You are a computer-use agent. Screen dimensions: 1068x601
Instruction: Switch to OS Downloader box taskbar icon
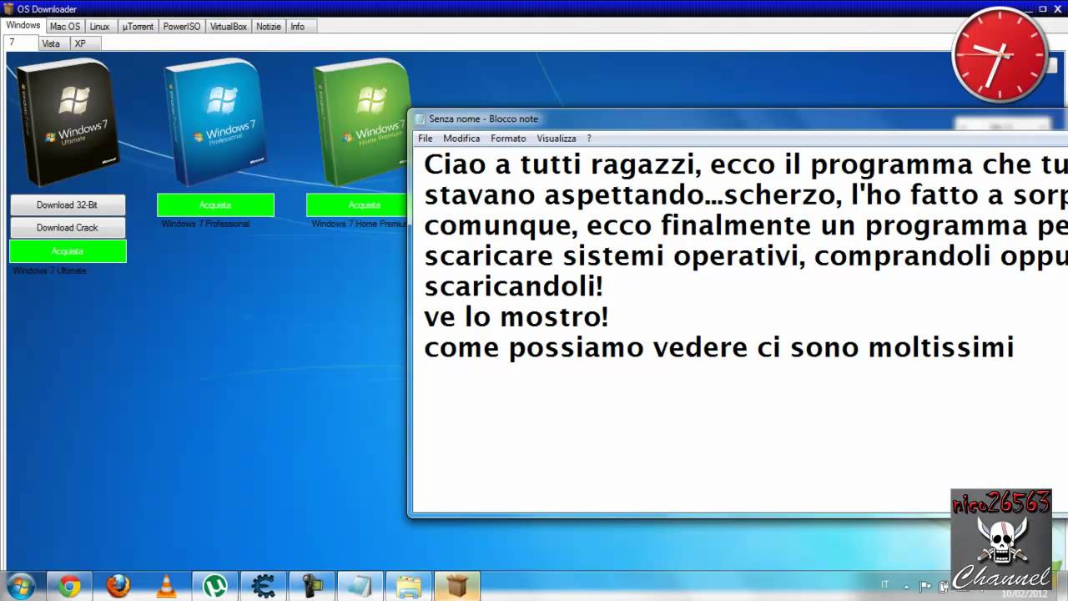[457, 587]
